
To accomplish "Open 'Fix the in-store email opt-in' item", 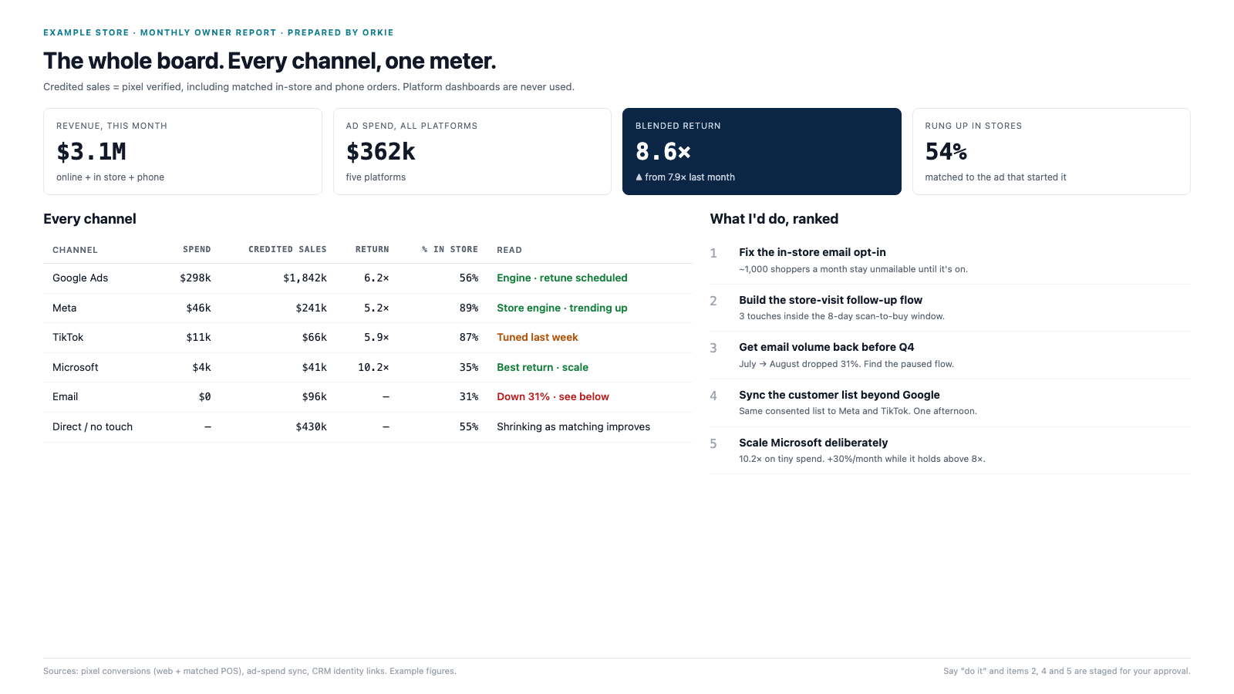I will tap(812, 252).
